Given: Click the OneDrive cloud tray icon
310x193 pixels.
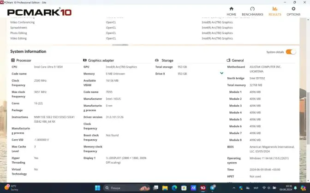Looking at the screenshot, I should [x=248, y=188].
